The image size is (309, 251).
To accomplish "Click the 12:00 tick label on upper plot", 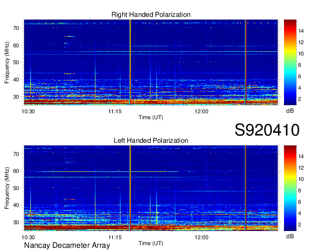I will (x=201, y=111).
